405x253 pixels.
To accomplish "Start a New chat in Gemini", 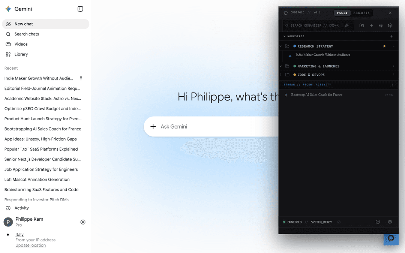I will 46,24.
